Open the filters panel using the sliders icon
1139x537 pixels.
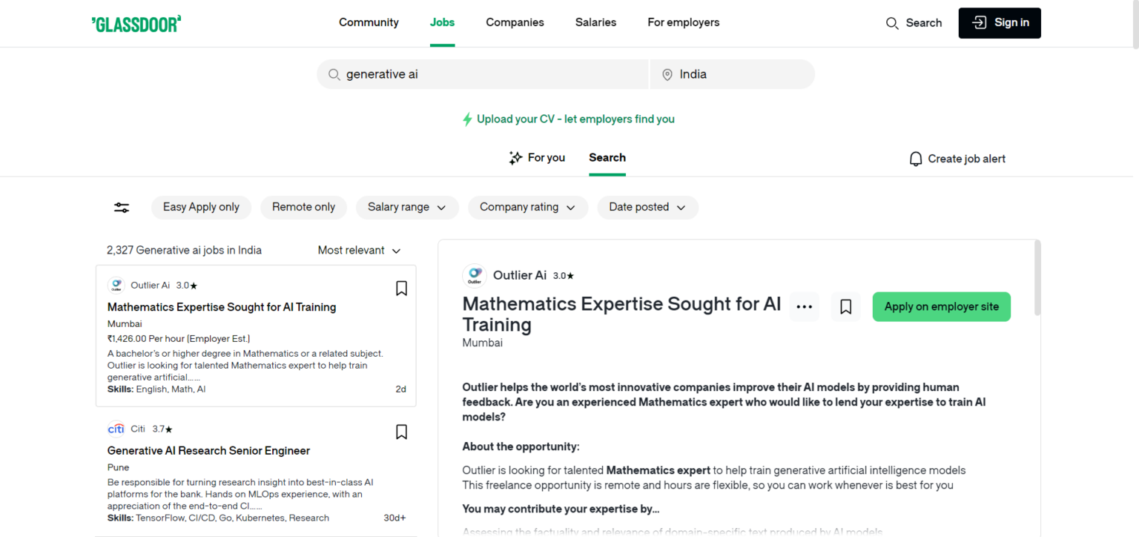[x=121, y=208]
